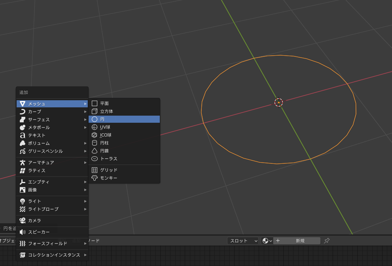Open the ライトプローブ submenu
The height and width of the screenshot is (266, 392).
tap(52, 209)
